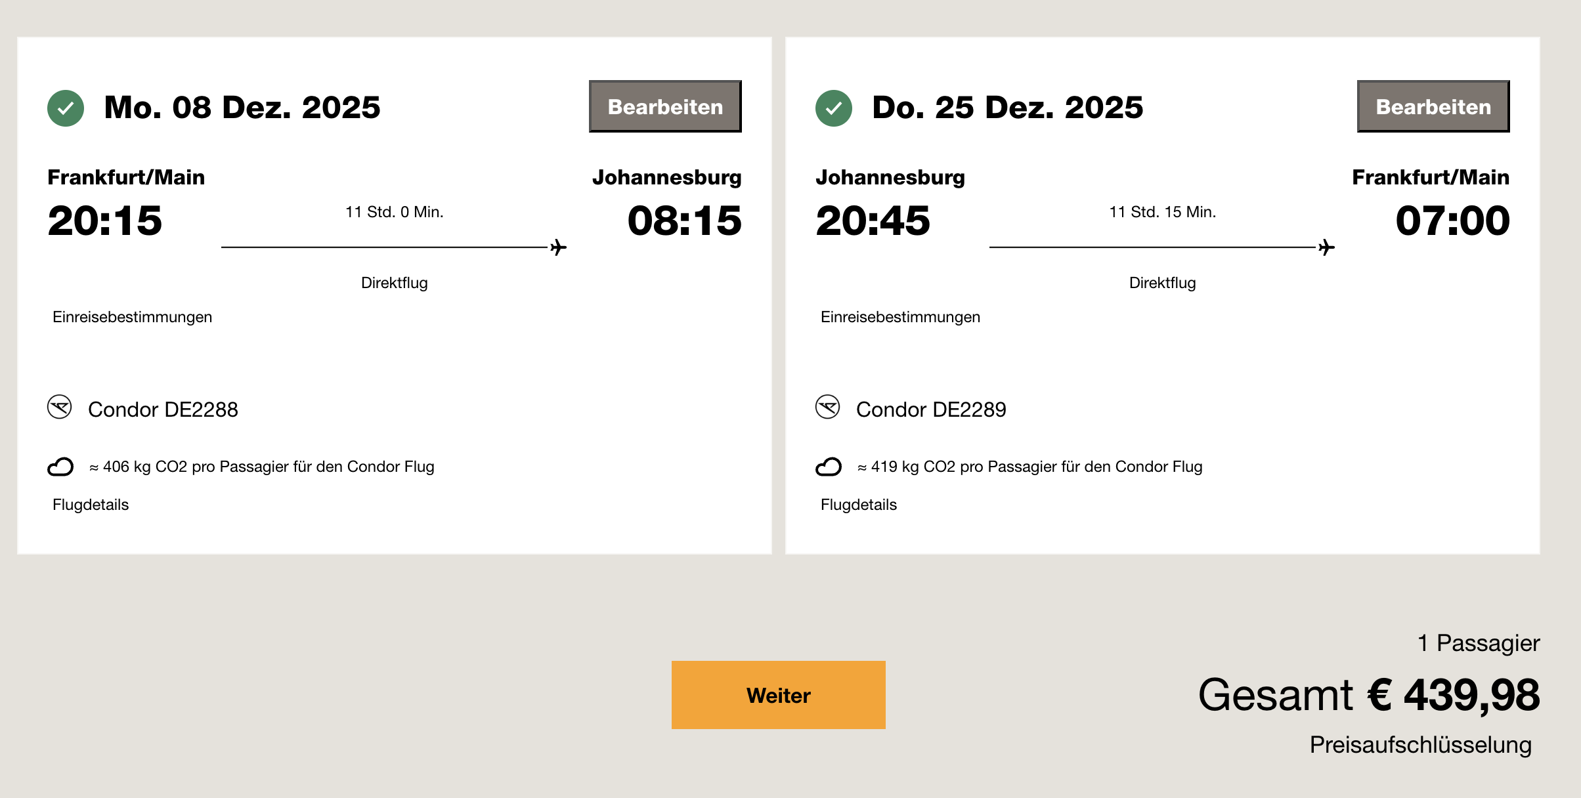
Task: Click the Gesamt € 439,98 total price
Action: point(1368,695)
